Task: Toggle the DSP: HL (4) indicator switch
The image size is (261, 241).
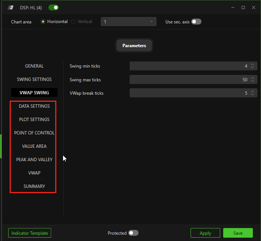Action: [x=53, y=7]
